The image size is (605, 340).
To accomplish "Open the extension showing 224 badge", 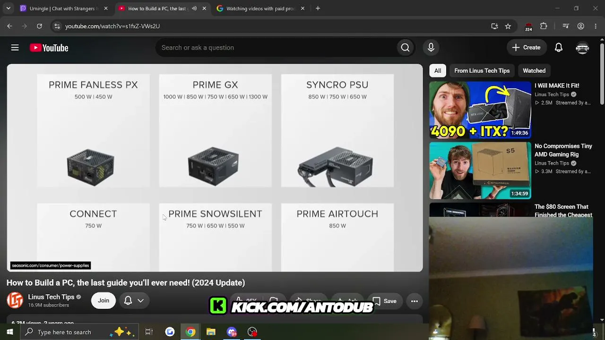I will coord(528,26).
